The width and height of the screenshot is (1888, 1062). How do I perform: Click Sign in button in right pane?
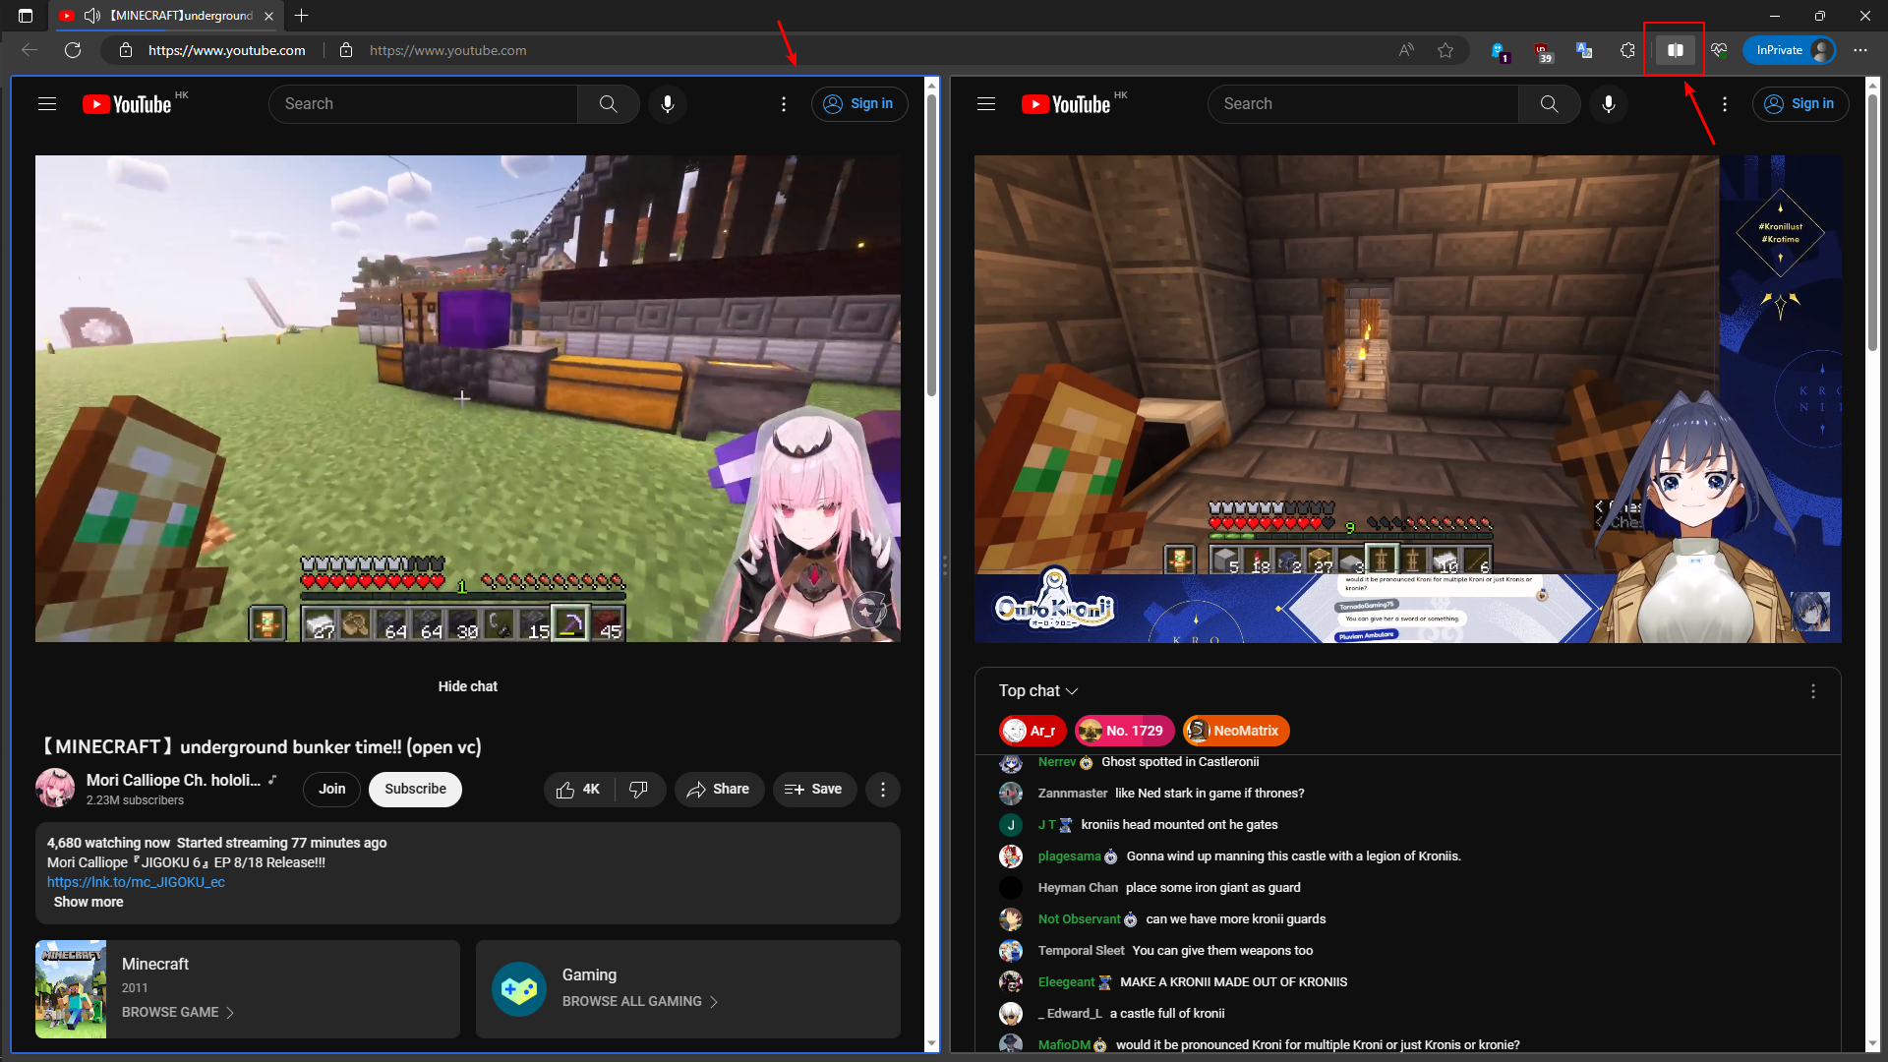[1800, 104]
